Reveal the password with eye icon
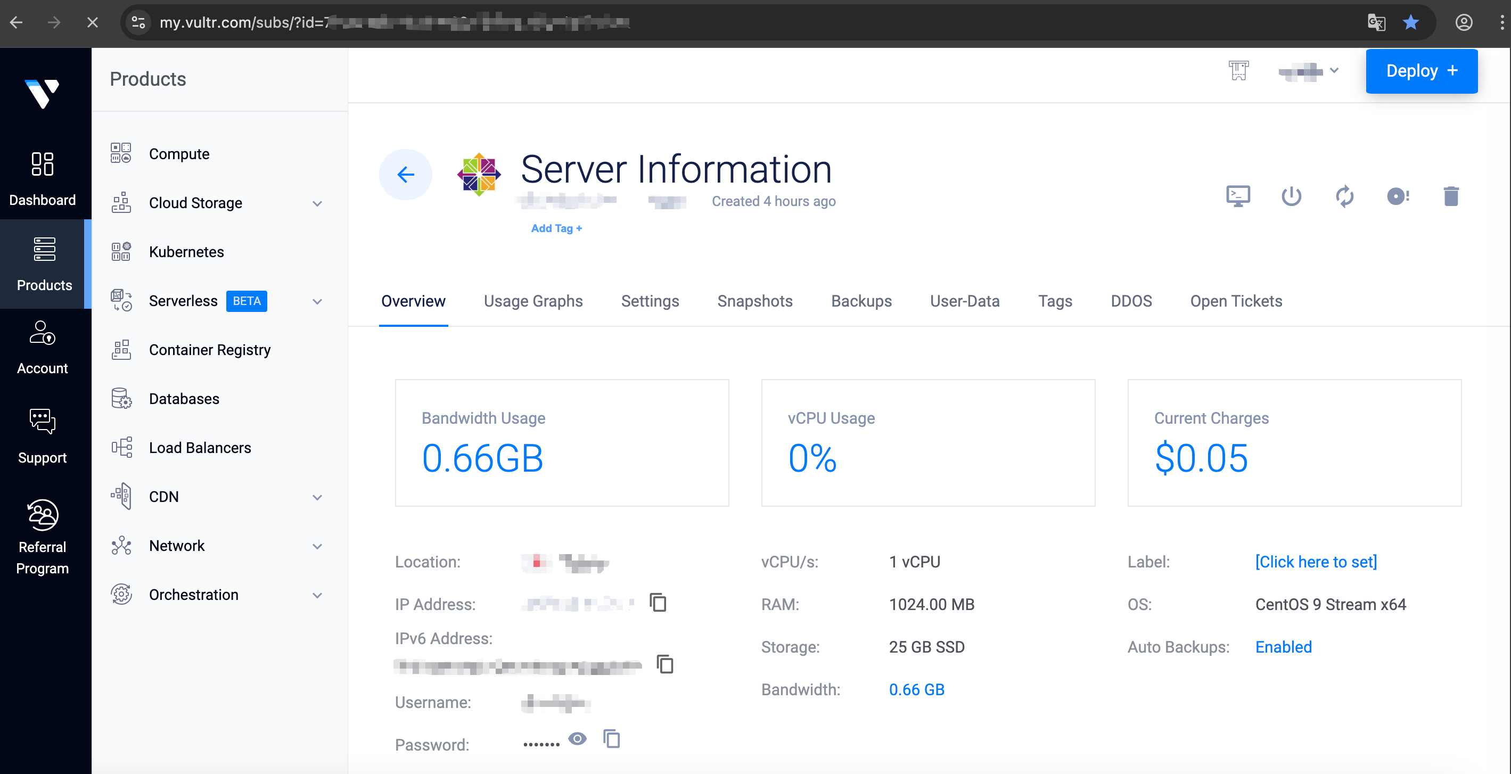 pos(577,739)
